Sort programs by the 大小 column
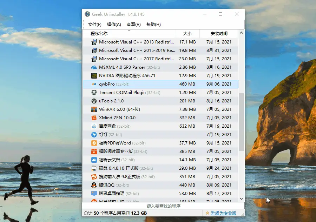This screenshot has height=222, width=316. coord(187,33)
